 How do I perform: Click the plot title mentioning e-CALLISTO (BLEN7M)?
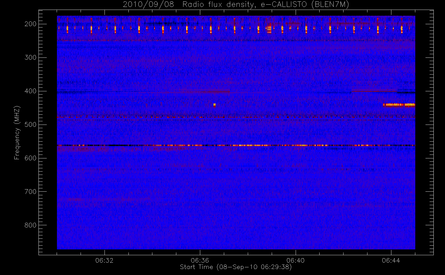click(x=236, y=5)
